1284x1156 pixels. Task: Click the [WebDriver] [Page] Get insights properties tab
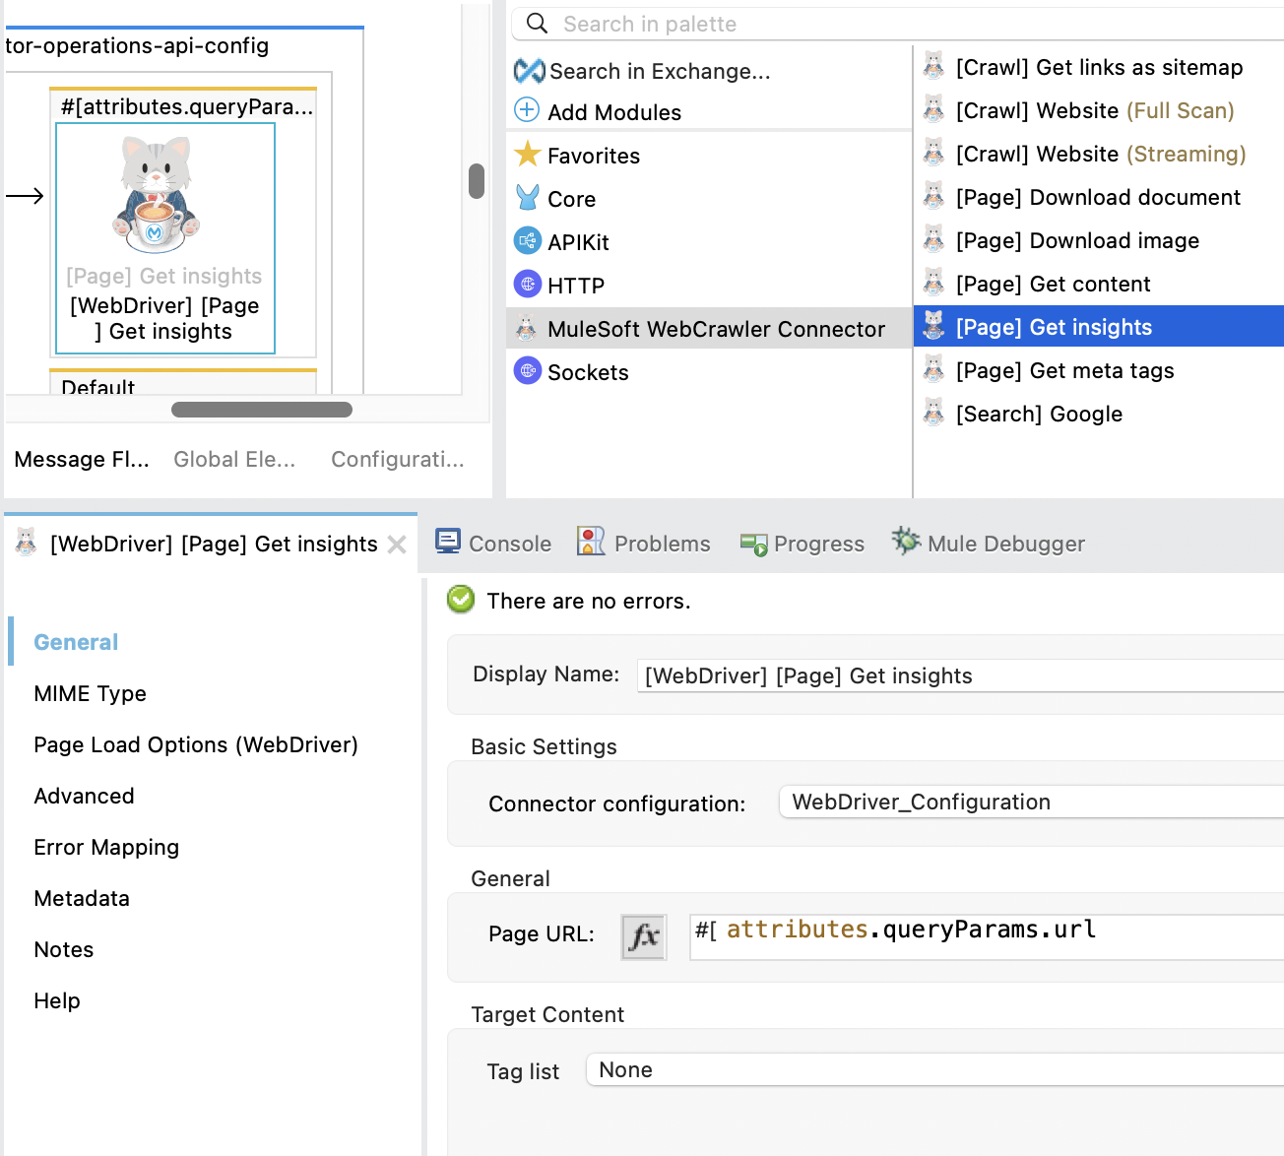pyautogui.click(x=213, y=544)
